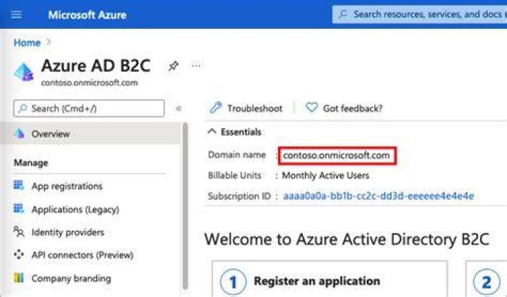The height and width of the screenshot is (297, 507).
Task: Open the more options ellipsis menu
Action: click(196, 65)
